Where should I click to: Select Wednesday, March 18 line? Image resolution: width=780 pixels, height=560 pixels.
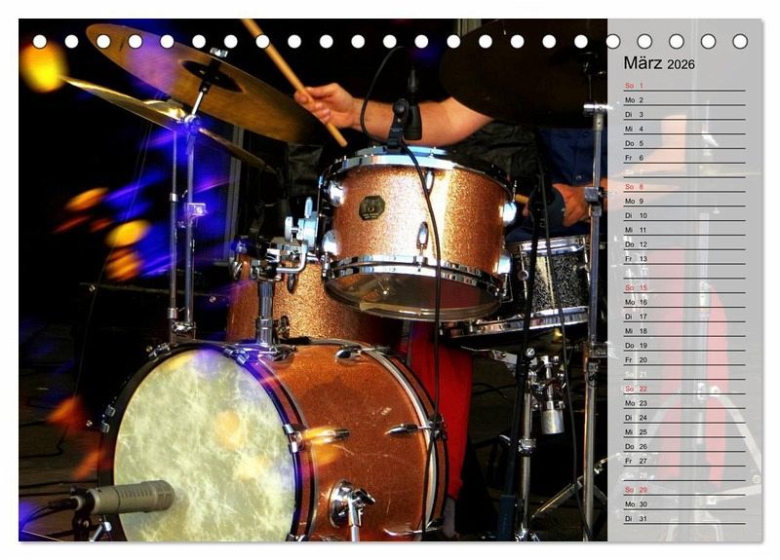682,331
